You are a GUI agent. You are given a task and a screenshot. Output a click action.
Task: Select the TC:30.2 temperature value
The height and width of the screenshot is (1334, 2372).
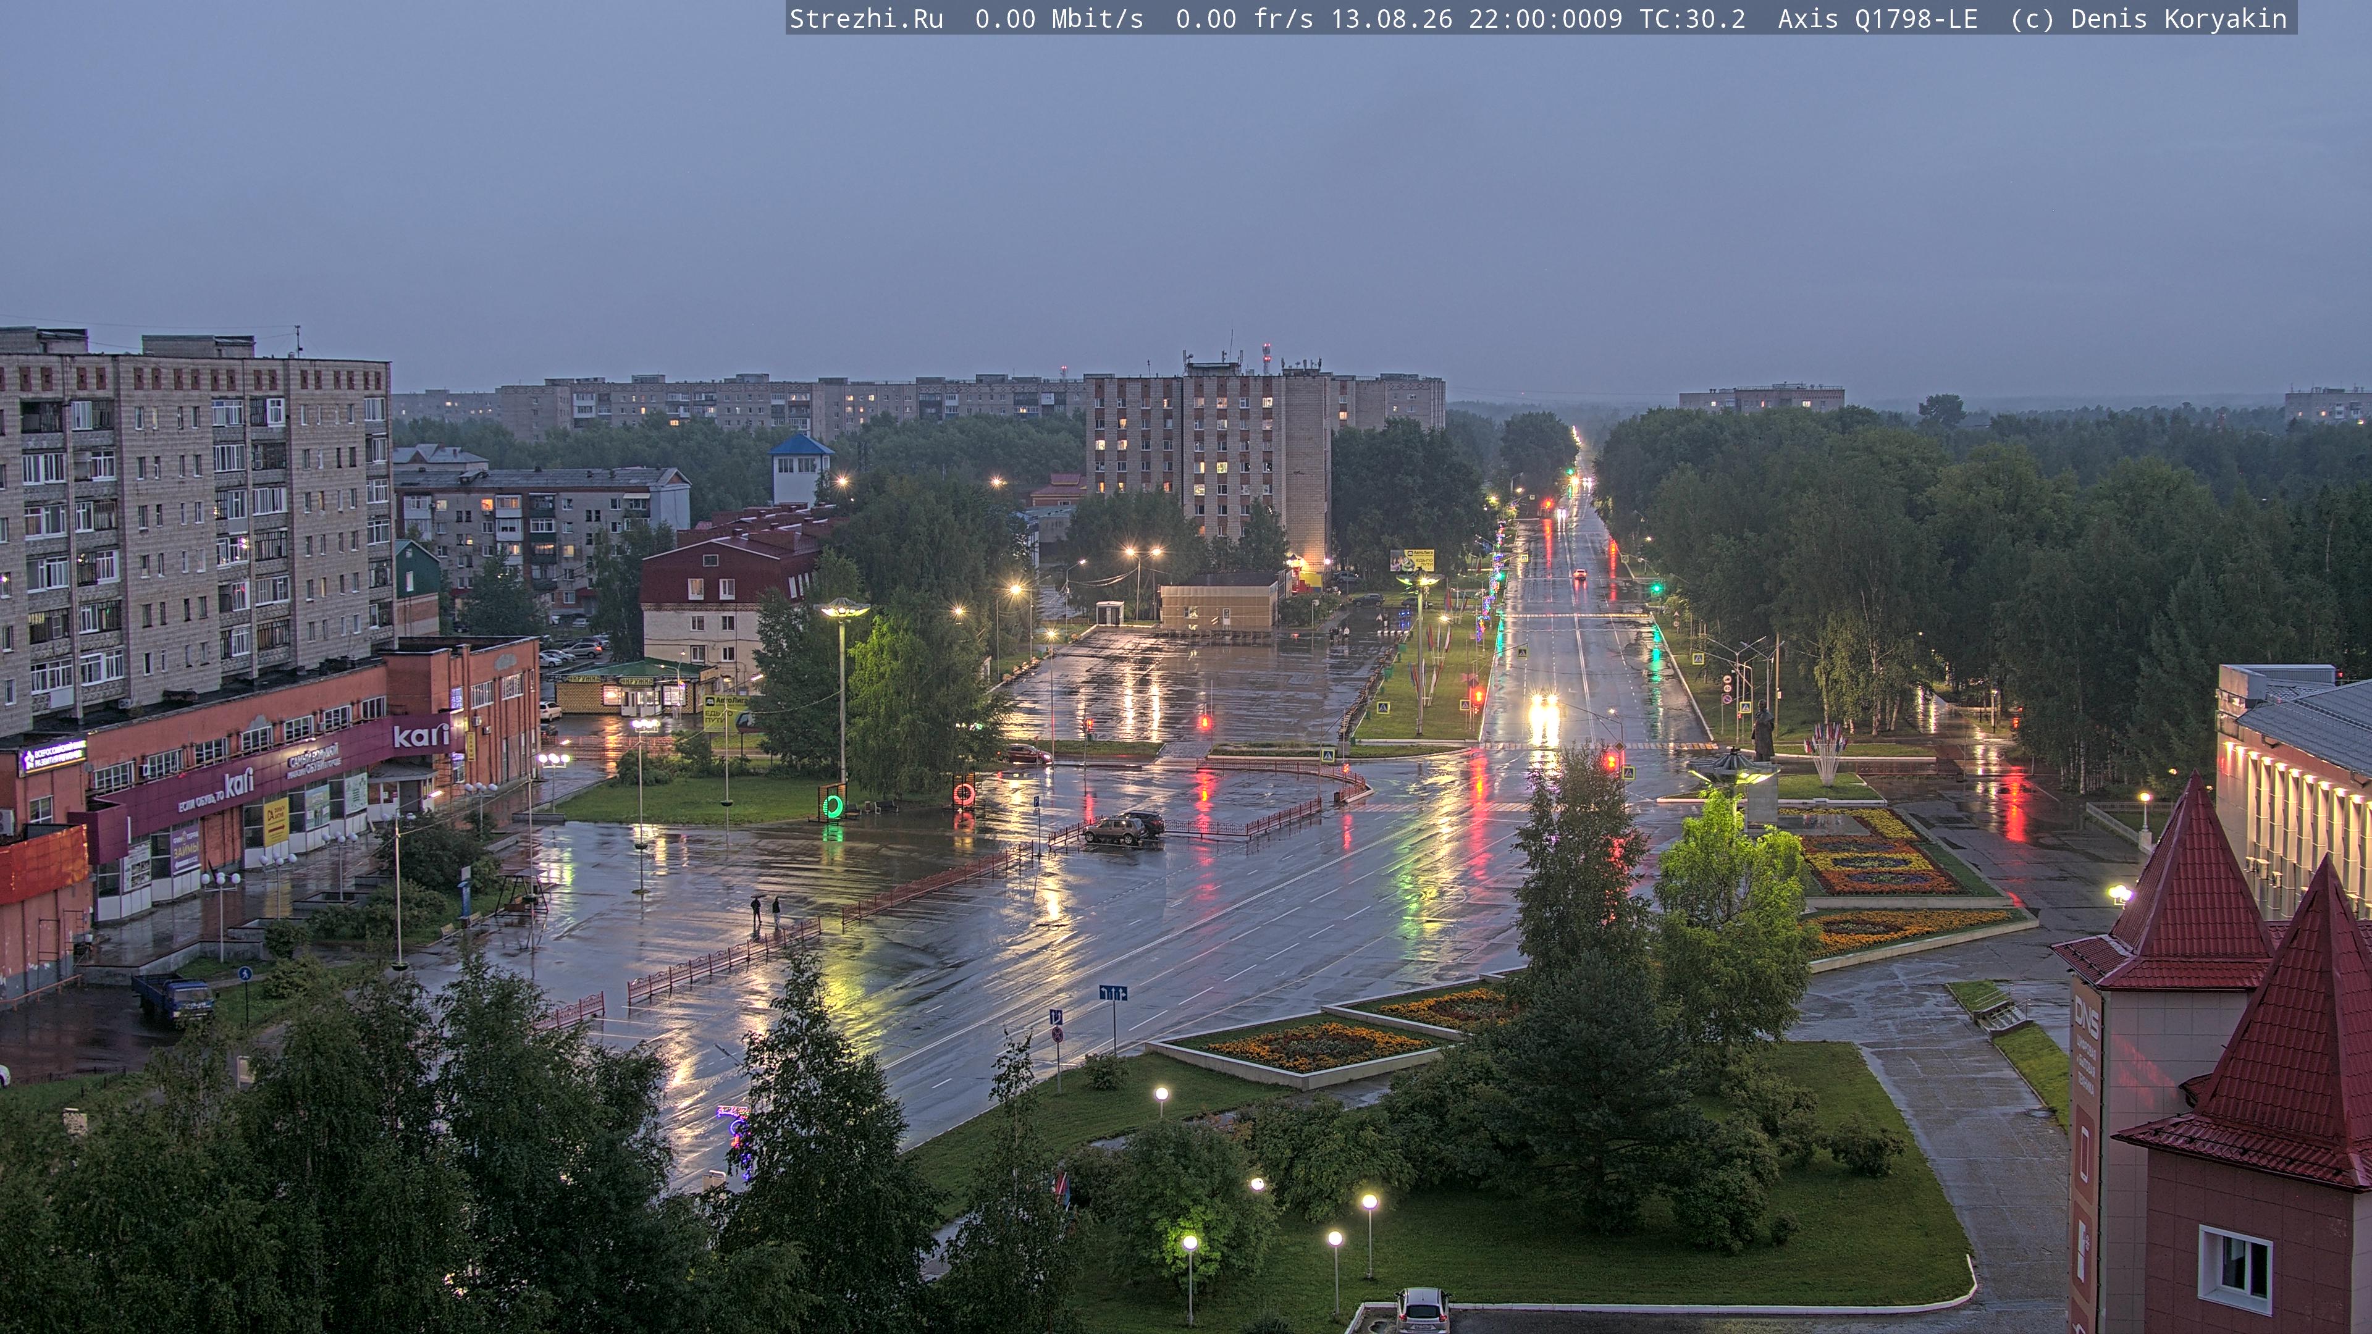point(1691,19)
